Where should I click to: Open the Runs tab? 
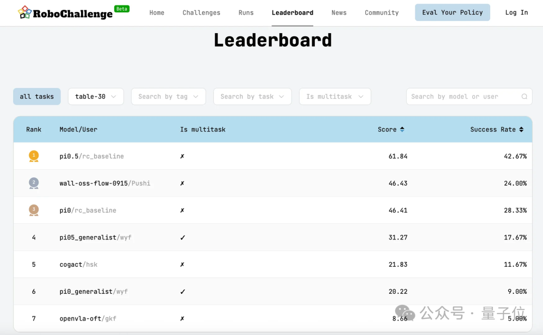pyautogui.click(x=246, y=13)
